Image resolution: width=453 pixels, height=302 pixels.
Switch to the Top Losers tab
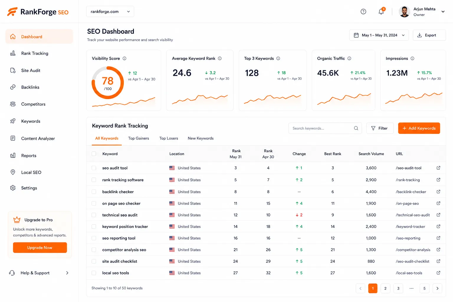[x=169, y=138]
